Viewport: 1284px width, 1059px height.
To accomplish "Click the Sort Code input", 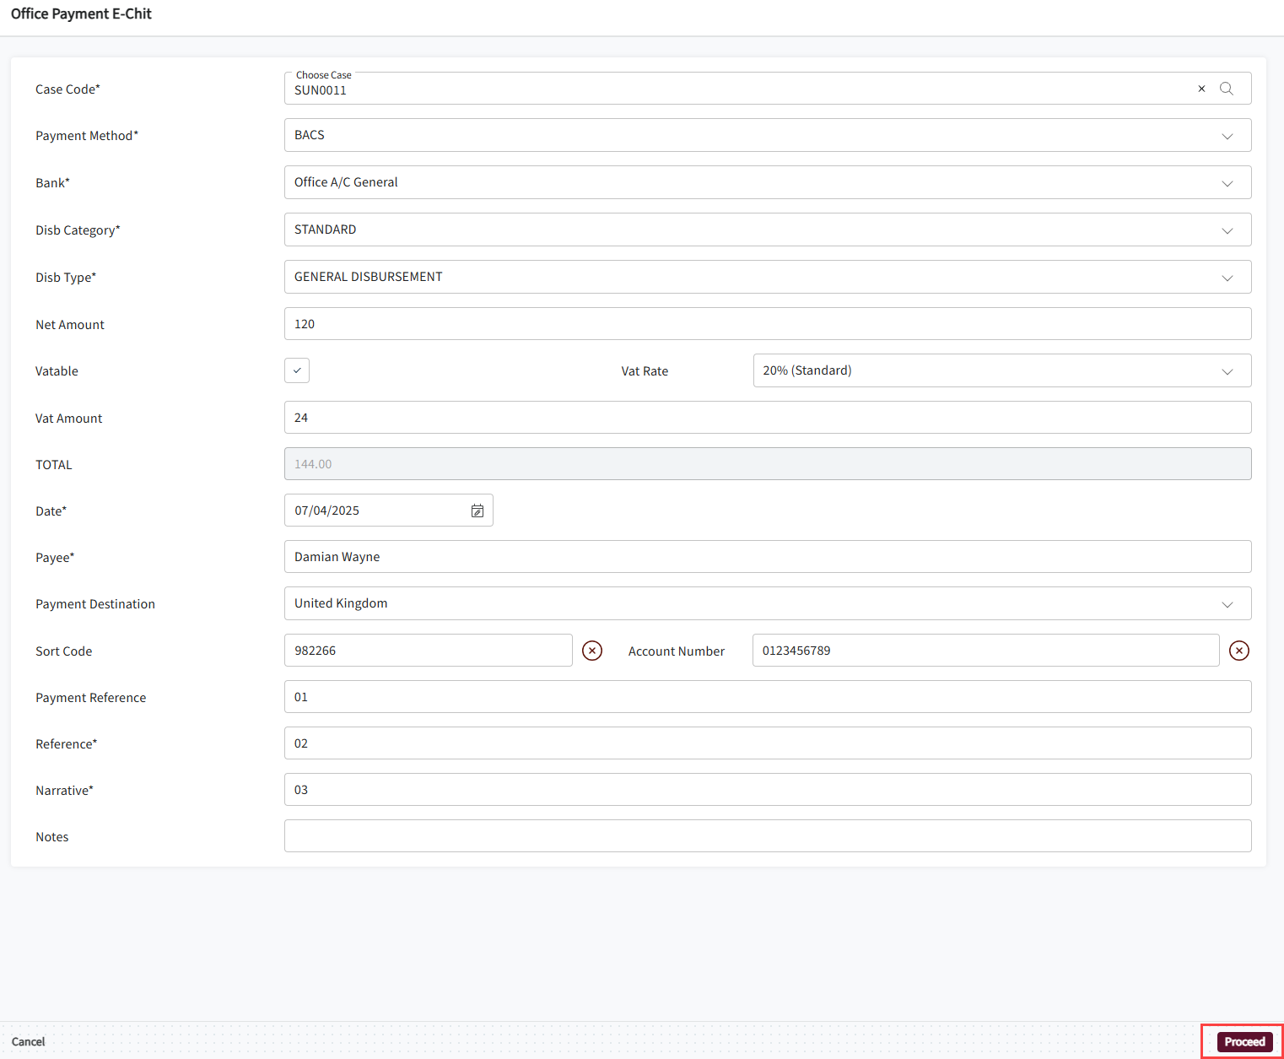I will tap(429, 651).
